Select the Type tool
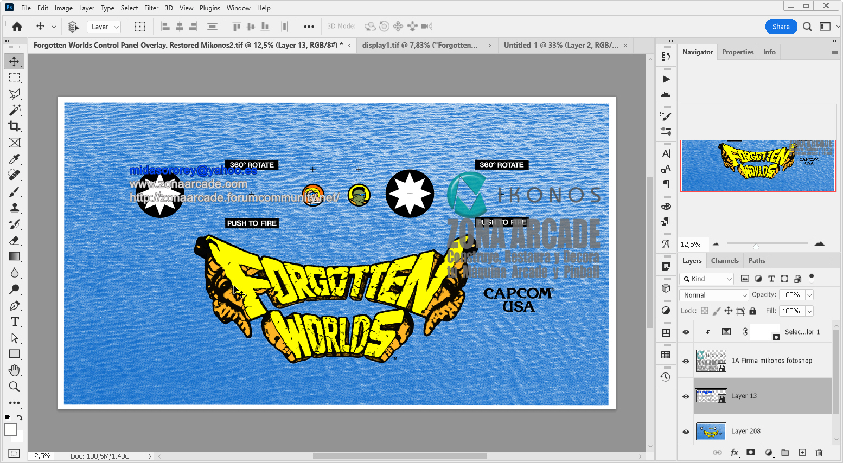This screenshot has height=463, width=843. tap(14, 321)
